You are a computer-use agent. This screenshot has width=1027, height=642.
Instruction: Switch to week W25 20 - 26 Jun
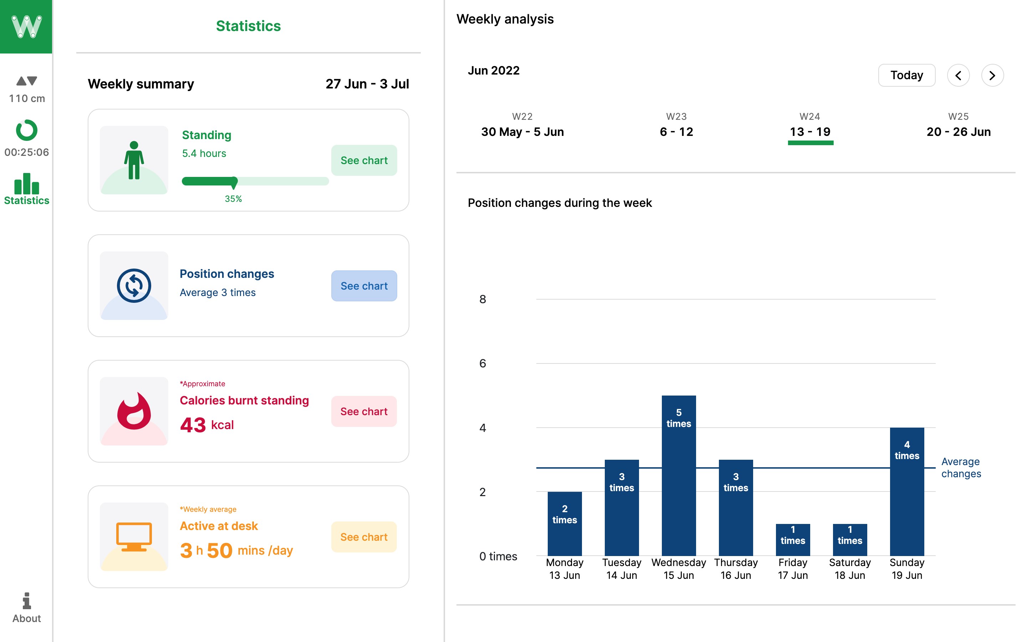click(958, 126)
